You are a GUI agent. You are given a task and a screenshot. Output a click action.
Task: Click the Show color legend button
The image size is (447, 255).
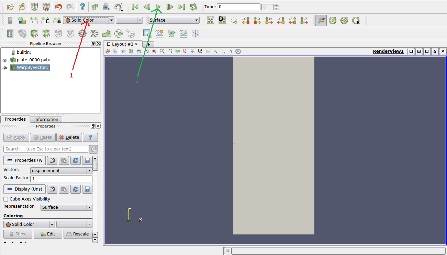[18, 234]
